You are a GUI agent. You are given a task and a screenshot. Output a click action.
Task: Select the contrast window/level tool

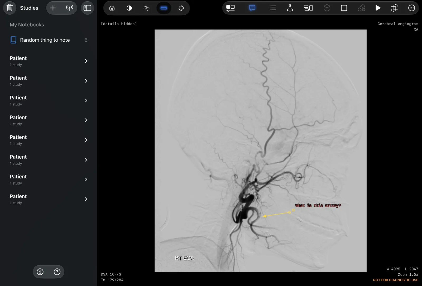click(x=129, y=8)
